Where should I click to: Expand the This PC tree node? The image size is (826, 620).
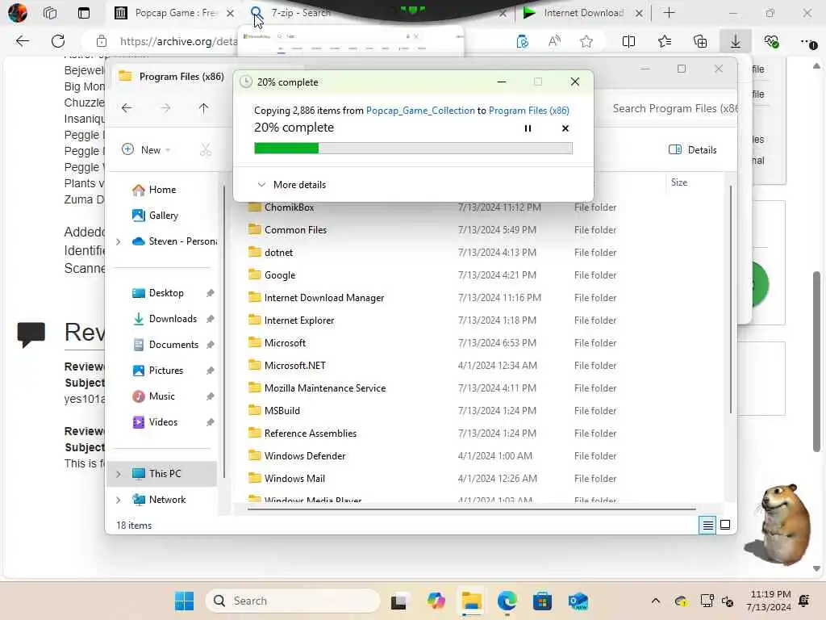pyautogui.click(x=119, y=474)
